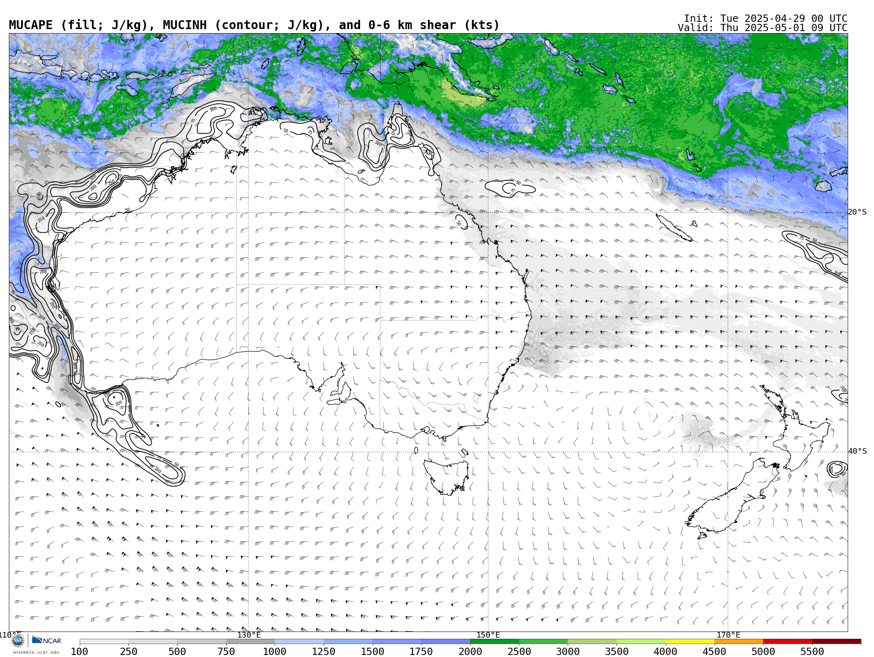The width and height of the screenshot is (874, 657).
Task: Pick the red 5000-5500 colorbar swatch
Action: tap(787, 642)
